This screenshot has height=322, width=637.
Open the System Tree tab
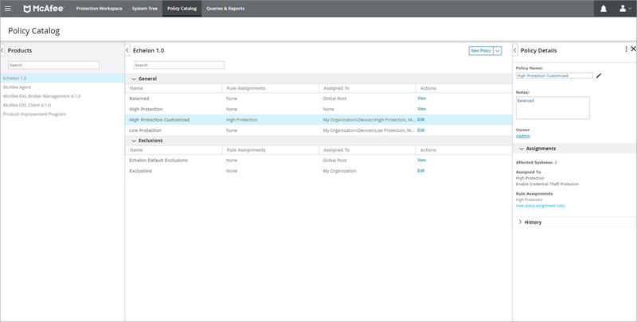(145, 9)
